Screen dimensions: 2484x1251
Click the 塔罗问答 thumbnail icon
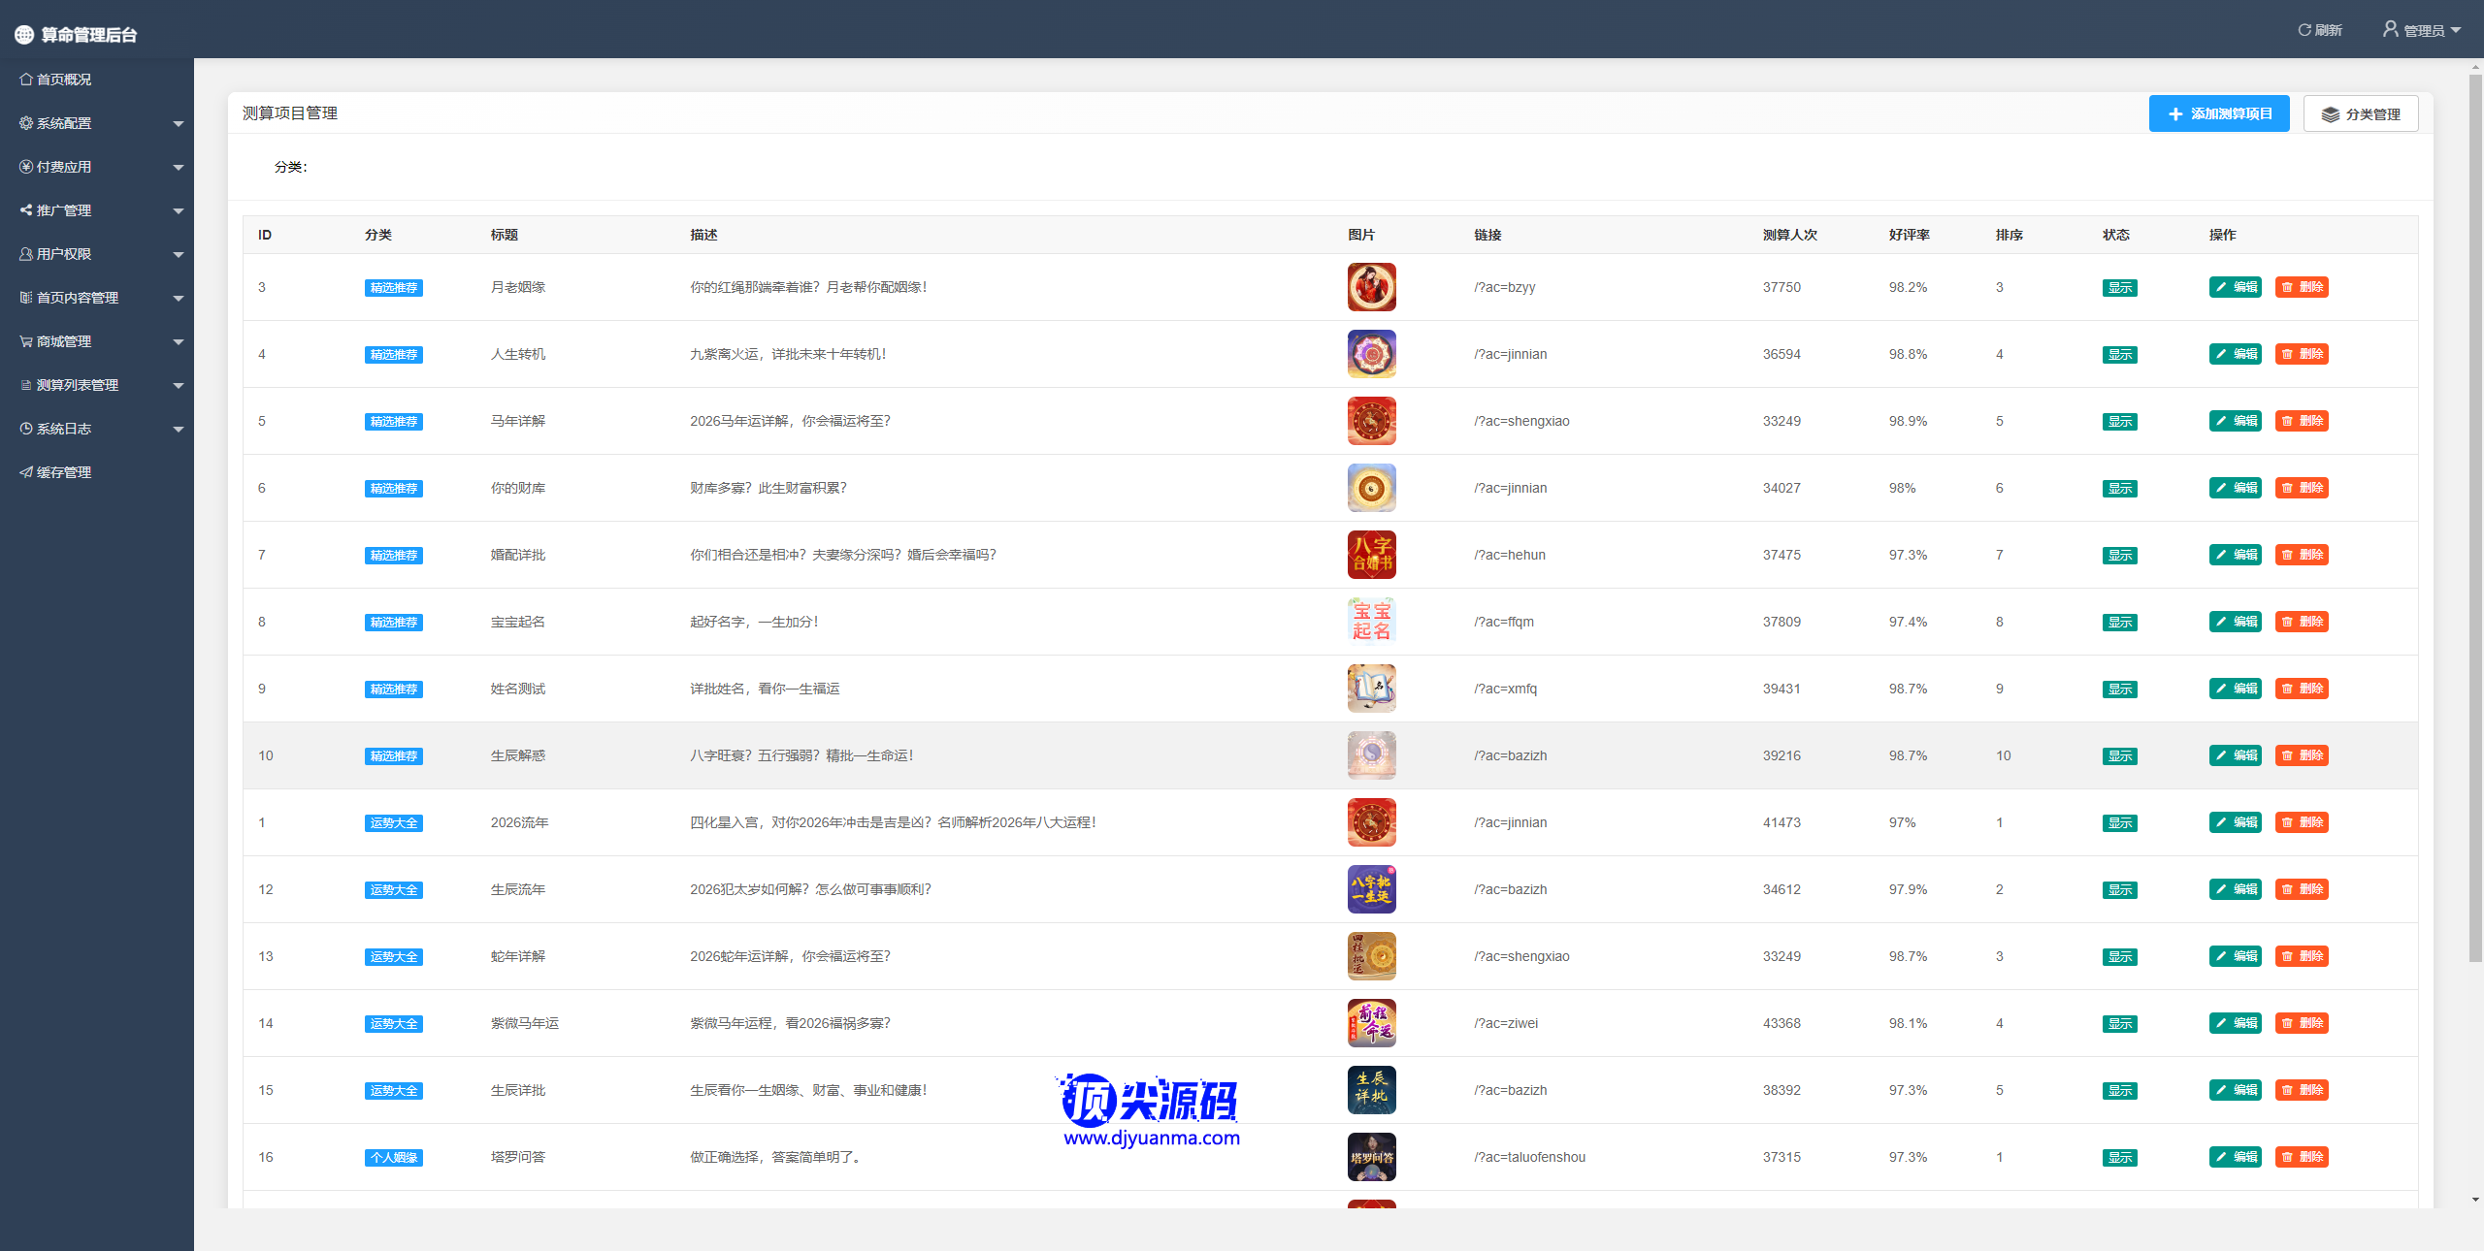point(1371,1157)
